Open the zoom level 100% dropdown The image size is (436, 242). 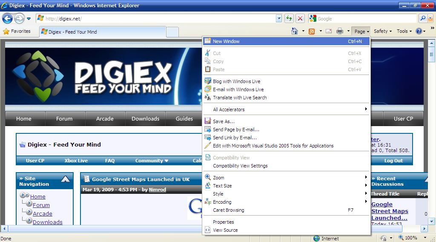click(x=425, y=238)
